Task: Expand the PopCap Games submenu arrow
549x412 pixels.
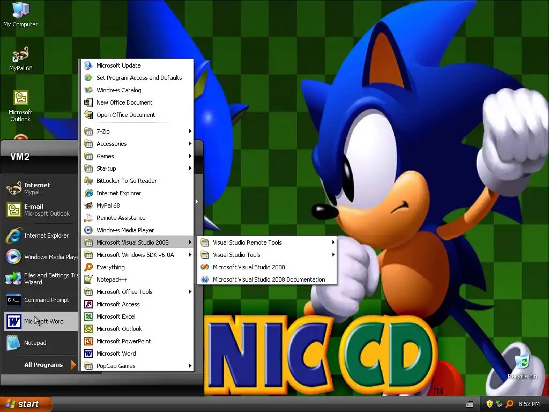Action: [x=190, y=366]
